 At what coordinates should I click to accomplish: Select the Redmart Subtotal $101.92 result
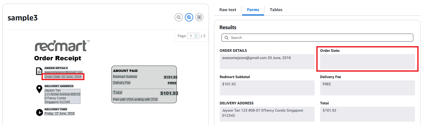pos(267,88)
